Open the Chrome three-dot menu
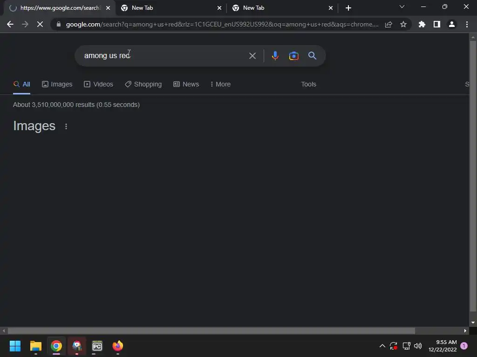This screenshot has width=477, height=357. click(467, 24)
